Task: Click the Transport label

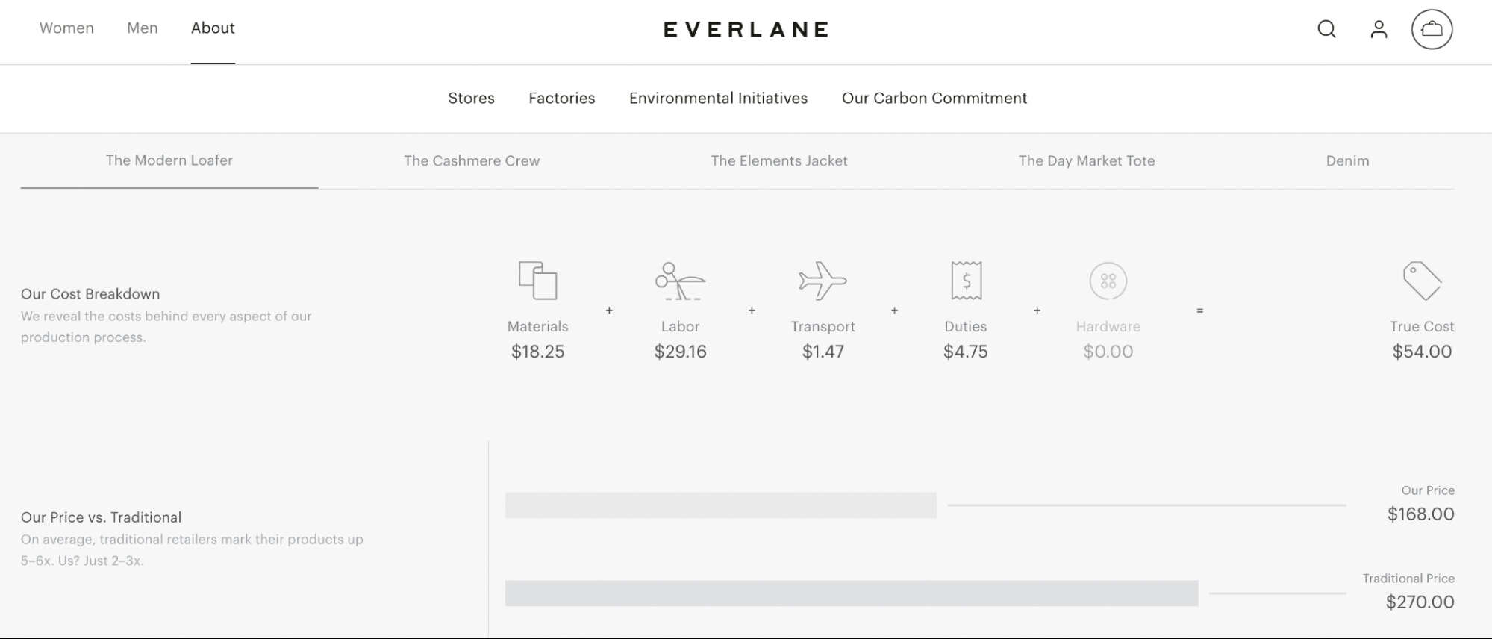Action: [823, 327]
